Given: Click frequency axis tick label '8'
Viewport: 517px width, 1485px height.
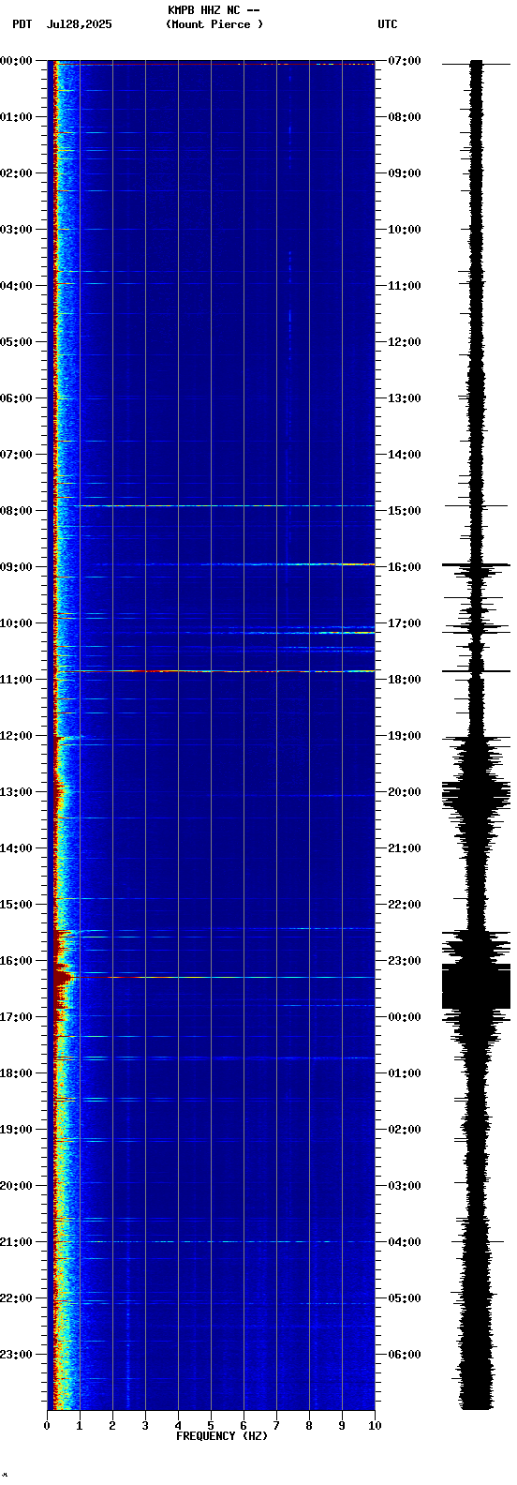Looking at the screenshot, I should [309, 1426].
